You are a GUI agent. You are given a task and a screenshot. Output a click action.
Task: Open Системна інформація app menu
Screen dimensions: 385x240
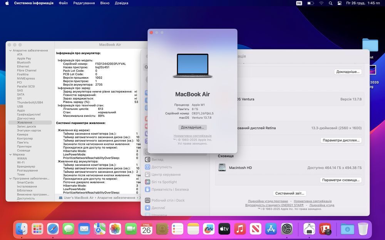[x=33, y=3]
